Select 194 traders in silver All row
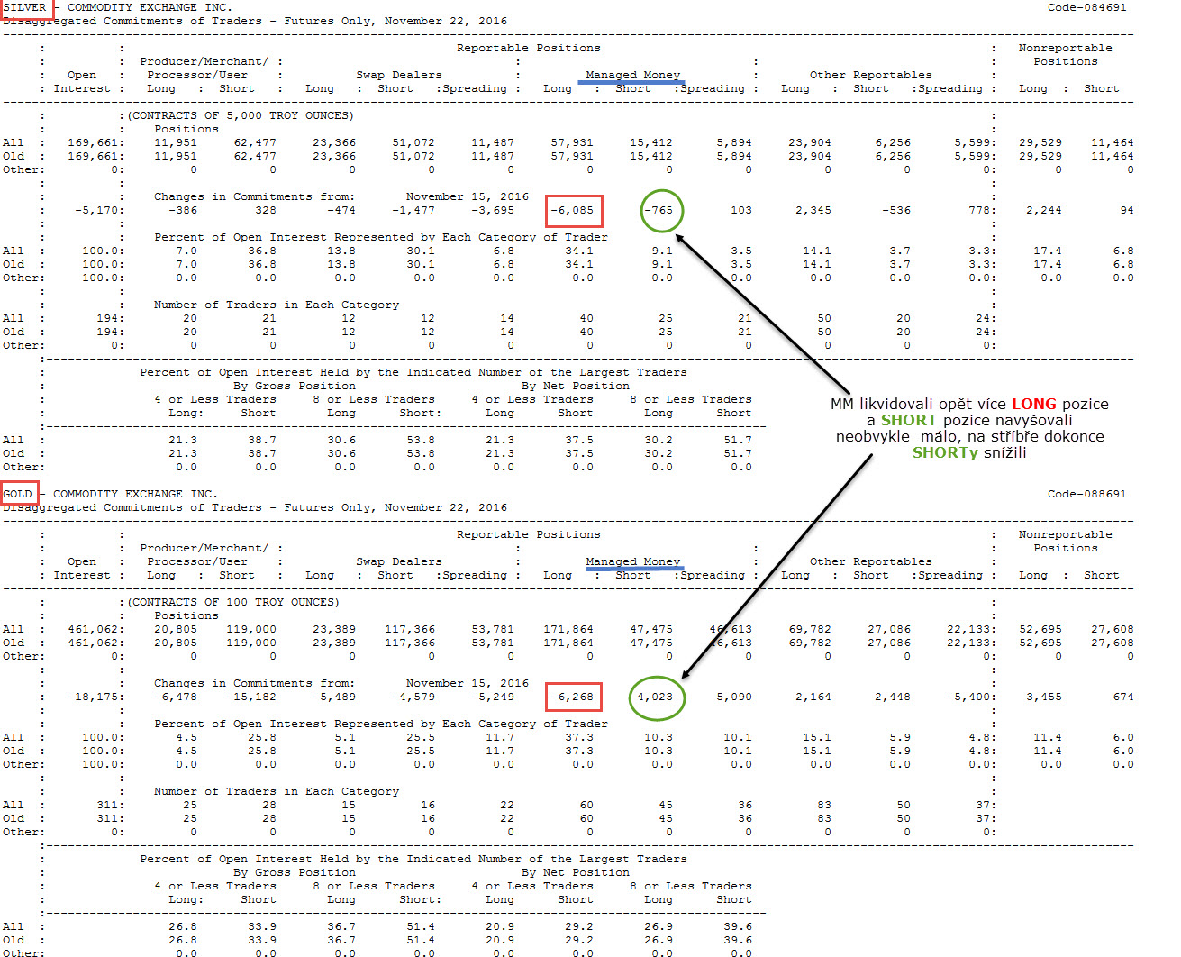Viewport: 1181px width, 957px height. click(106, 318)
